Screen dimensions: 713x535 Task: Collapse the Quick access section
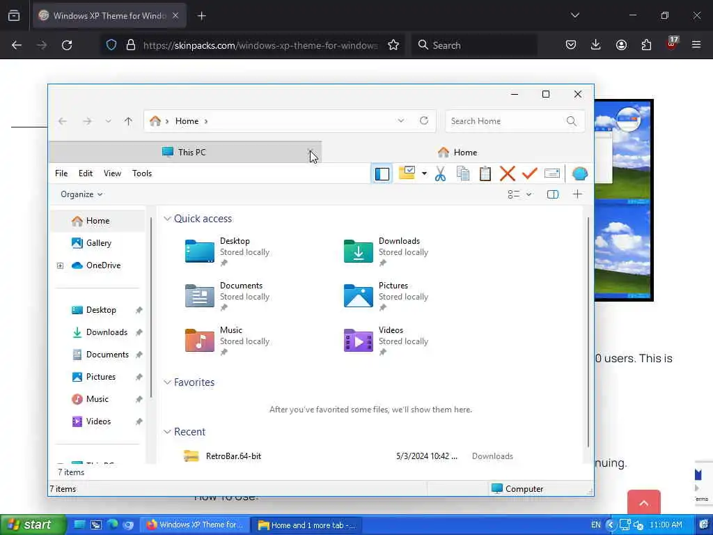(x=167, y=219)
